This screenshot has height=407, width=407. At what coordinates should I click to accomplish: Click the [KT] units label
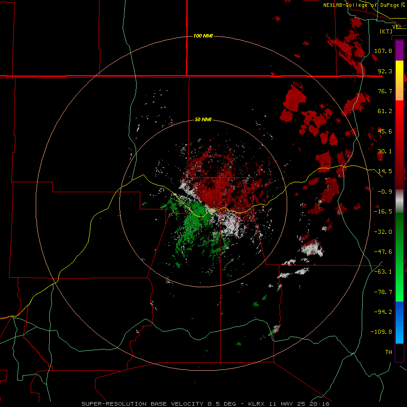pyautogui.click(x=386, y=31)
